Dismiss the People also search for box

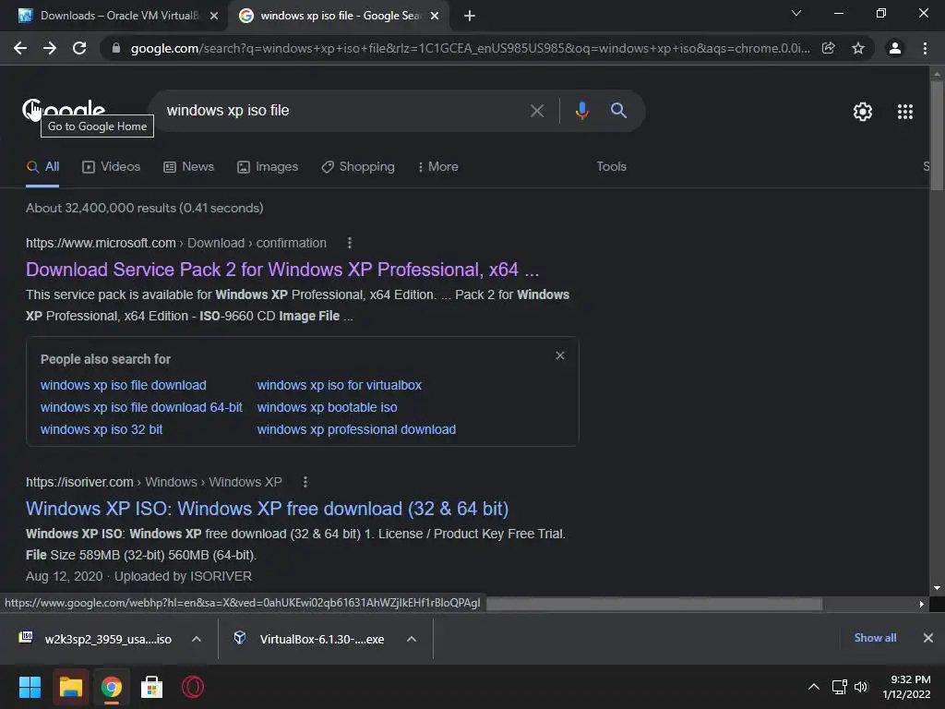pyautogui.click(x=560, y=355)
